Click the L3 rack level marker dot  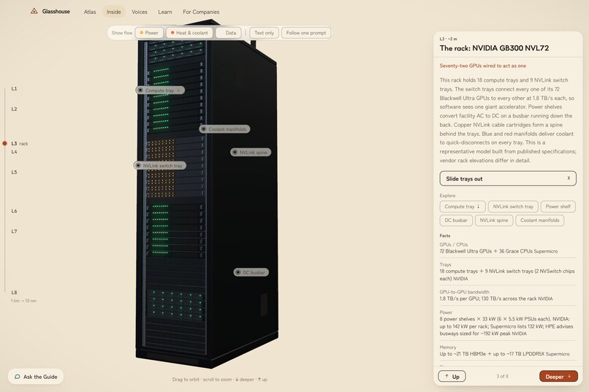point(5,143)
